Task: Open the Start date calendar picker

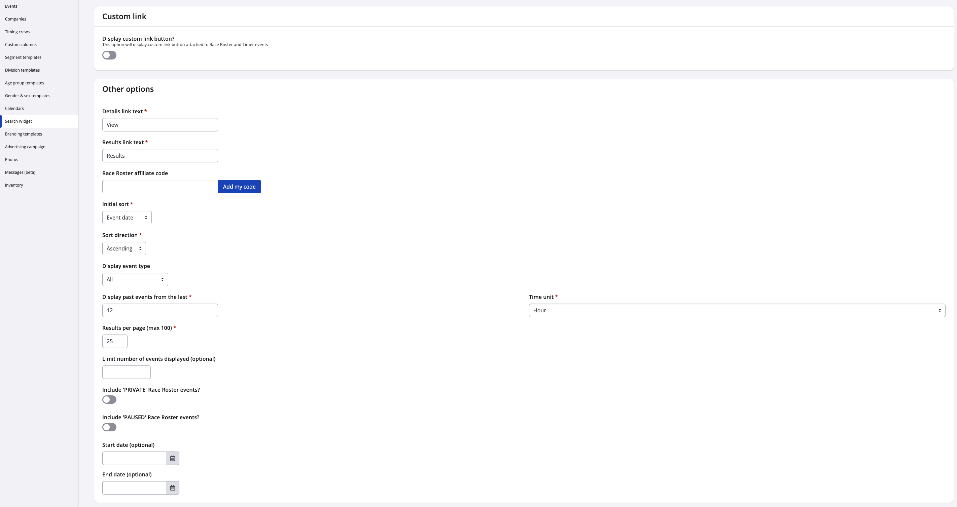Action: tap(172, 458)
